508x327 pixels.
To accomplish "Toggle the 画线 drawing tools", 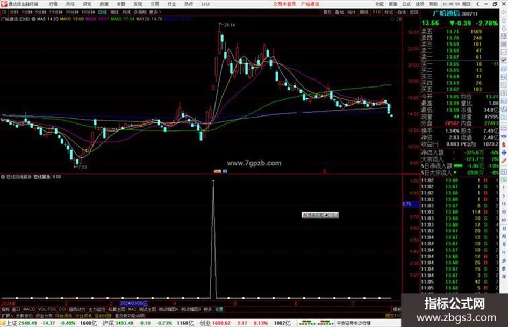I will [364, 12].
